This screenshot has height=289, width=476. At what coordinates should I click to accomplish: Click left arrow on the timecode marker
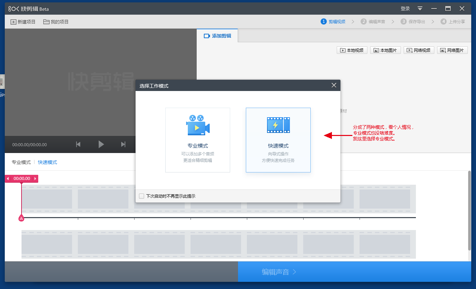[8, 179]
